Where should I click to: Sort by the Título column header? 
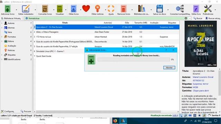click(x=65, y=23)
